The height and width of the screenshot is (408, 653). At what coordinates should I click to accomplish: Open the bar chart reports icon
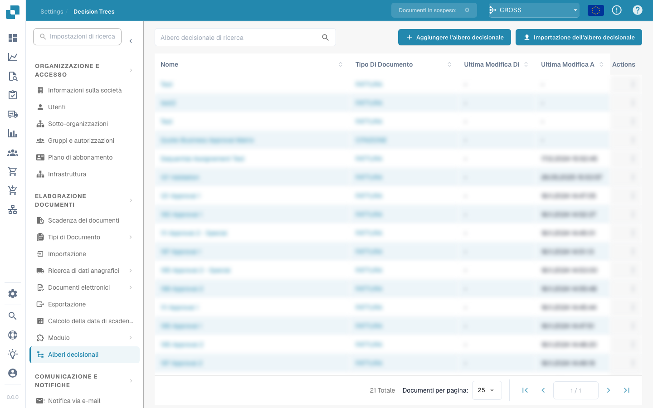click(13, 133)
